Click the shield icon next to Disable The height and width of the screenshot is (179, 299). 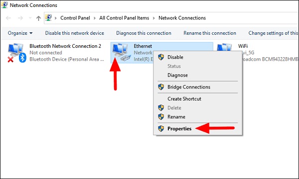pos(161,57)
